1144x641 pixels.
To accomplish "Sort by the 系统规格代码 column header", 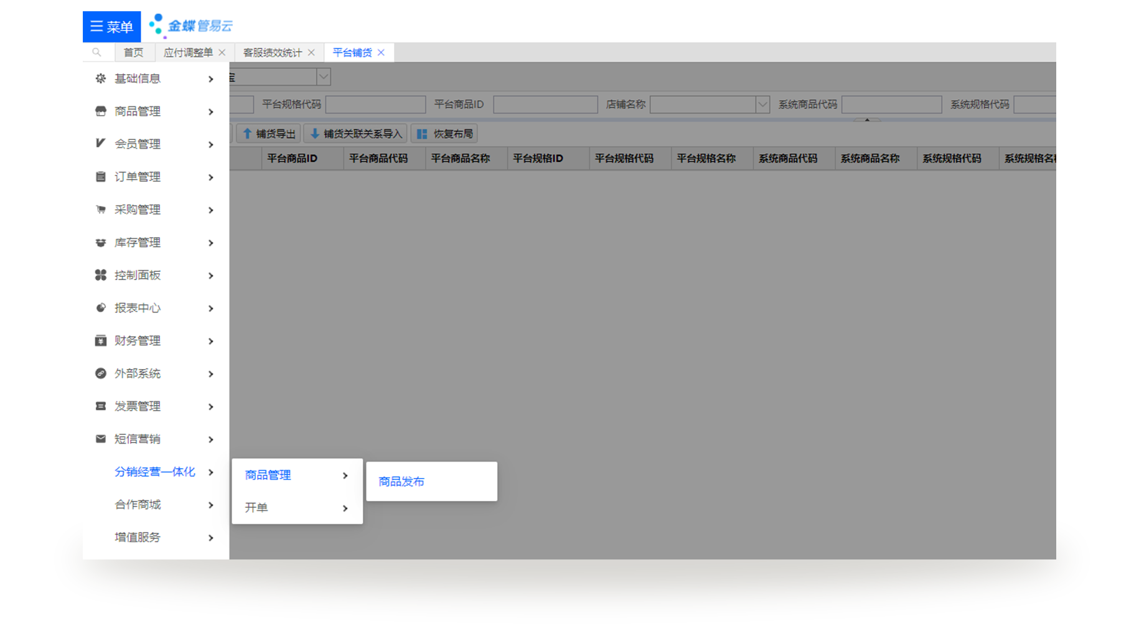I will 958,159.
